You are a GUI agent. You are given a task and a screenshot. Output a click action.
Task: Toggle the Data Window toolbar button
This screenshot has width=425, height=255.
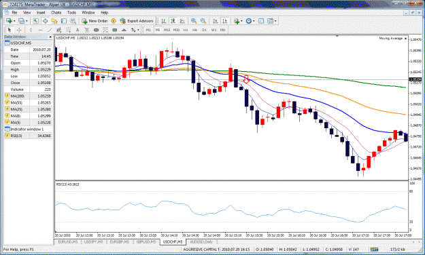(45, 21)
